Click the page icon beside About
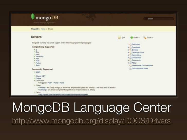 click(x=130, y=63)
